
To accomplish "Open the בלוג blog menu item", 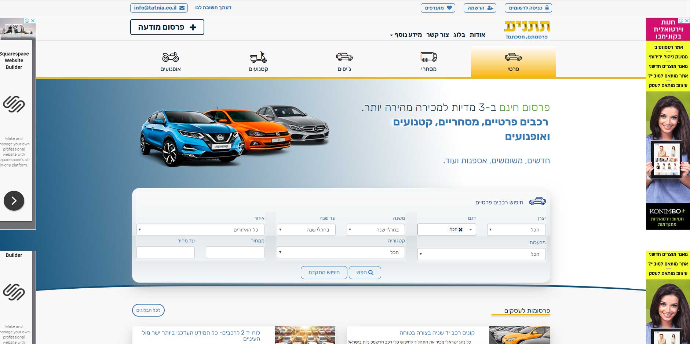I will (459, 35).
